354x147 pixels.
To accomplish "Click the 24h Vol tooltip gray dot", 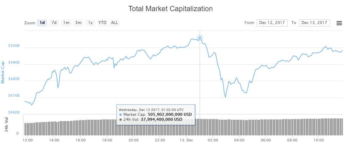I will pos(121,119).
